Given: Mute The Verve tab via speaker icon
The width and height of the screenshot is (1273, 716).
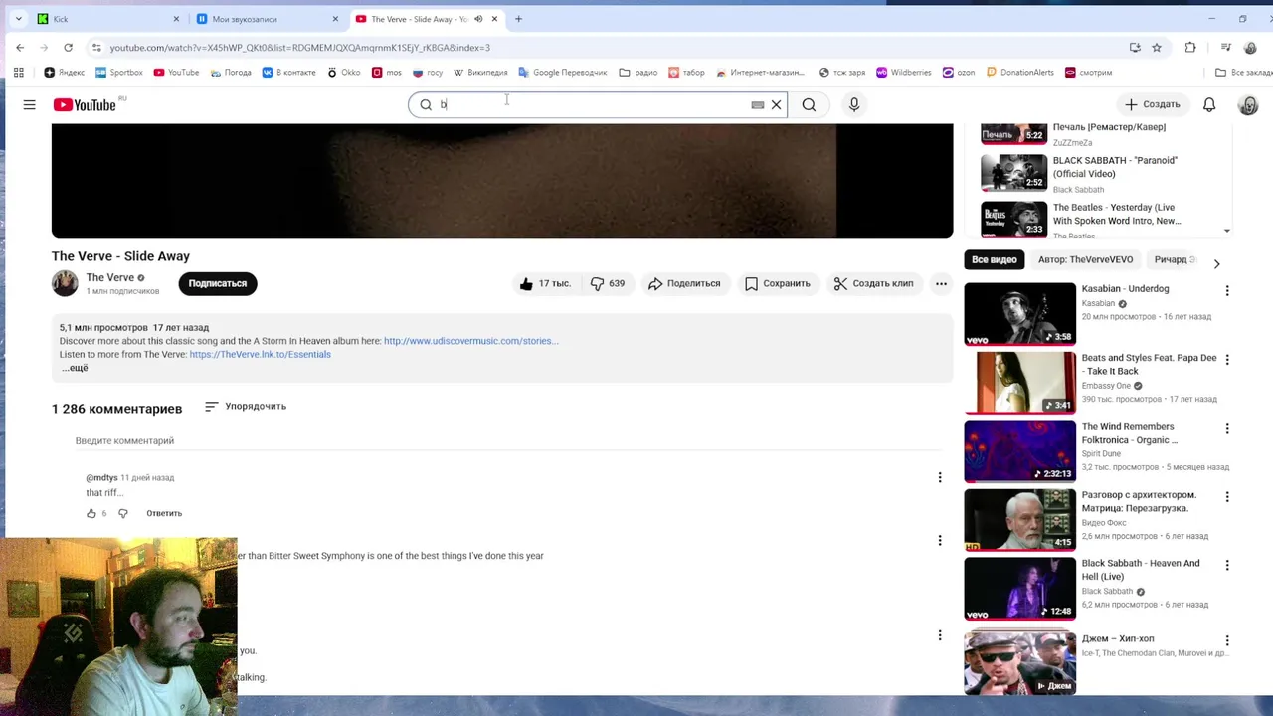Looking at the screenshot, I should [x=478, y=19].
